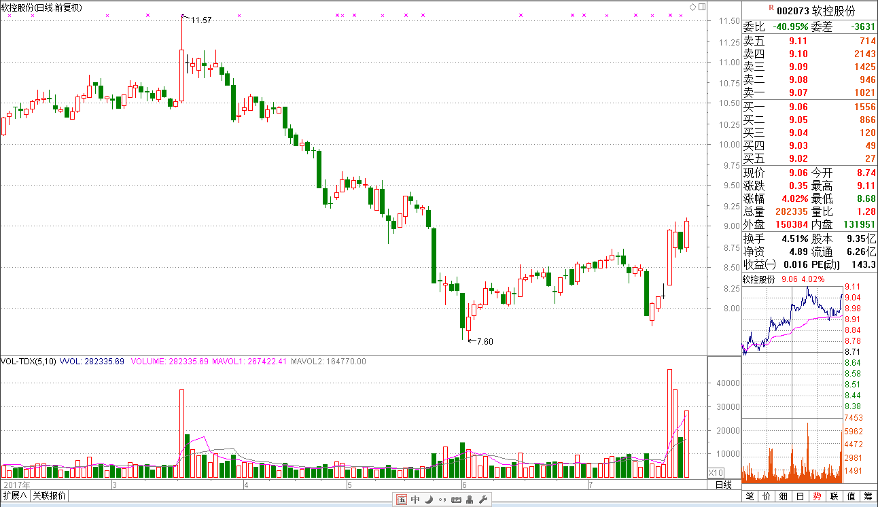Click the 卖五 price 9.11
Screen dimensions: 878x507
tap(798, 41)
